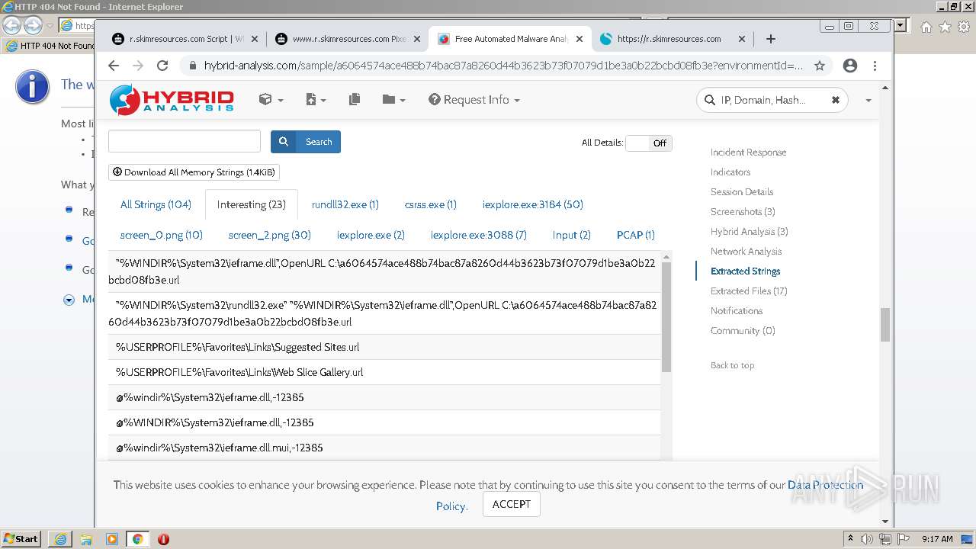Open the iexplore.exe (2) tab

point(371,235)
